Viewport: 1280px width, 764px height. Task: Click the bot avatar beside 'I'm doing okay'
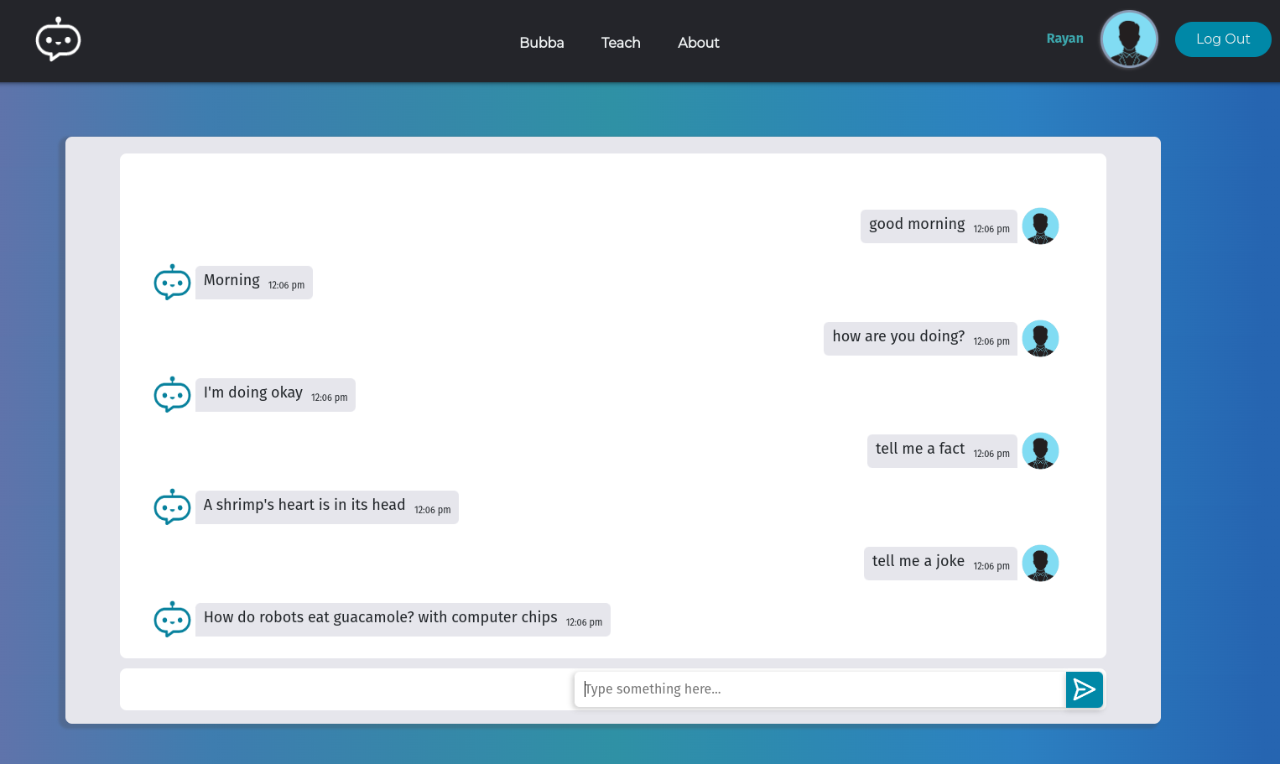172,394
